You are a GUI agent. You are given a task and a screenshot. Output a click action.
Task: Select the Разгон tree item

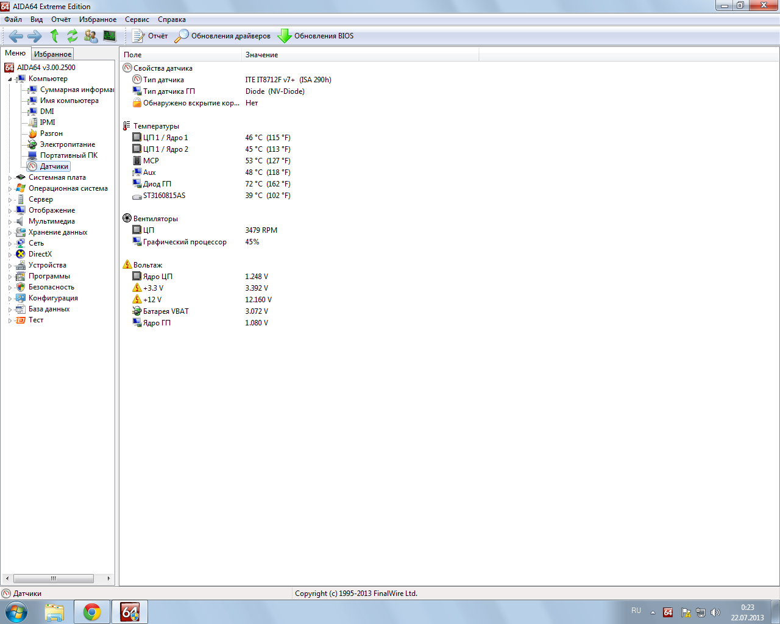(51, 133)
